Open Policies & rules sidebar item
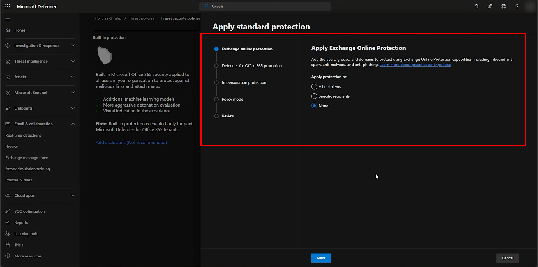 pyautogui.click(x=19, y=180)
